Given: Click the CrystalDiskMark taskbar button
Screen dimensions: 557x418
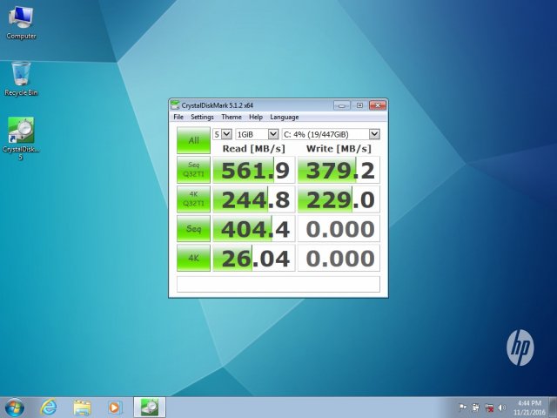Looking at the screenshot, I should coord(150,407).
